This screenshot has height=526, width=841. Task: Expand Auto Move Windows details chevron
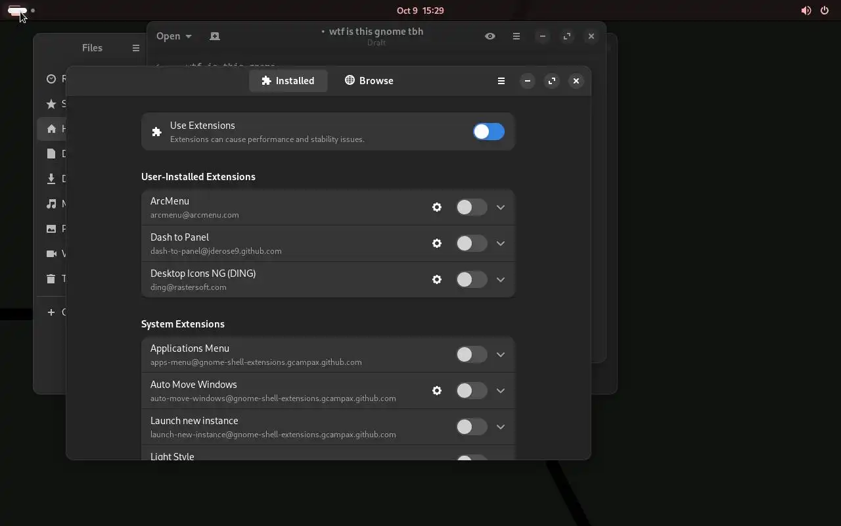coord(501,391)
